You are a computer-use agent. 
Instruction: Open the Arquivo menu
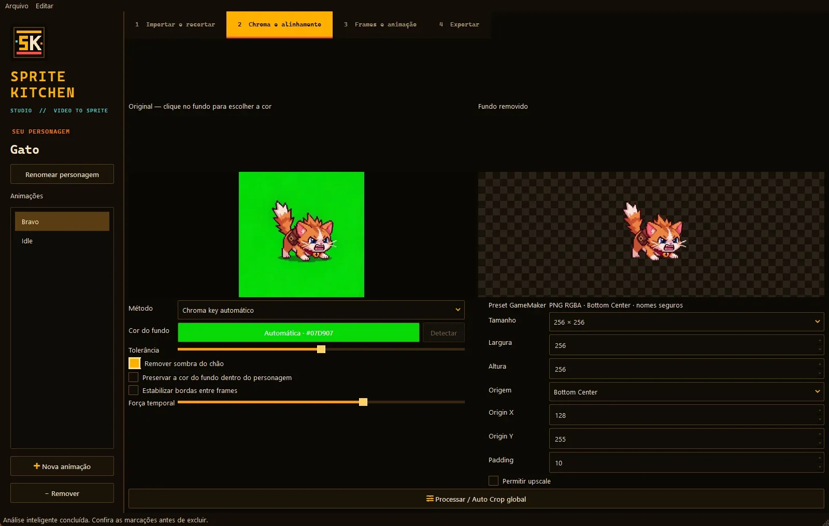point(17,6)
